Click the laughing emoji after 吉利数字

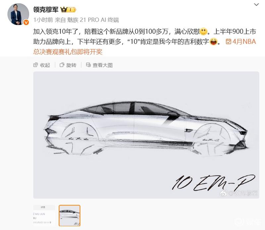click(x=214, y=42)
